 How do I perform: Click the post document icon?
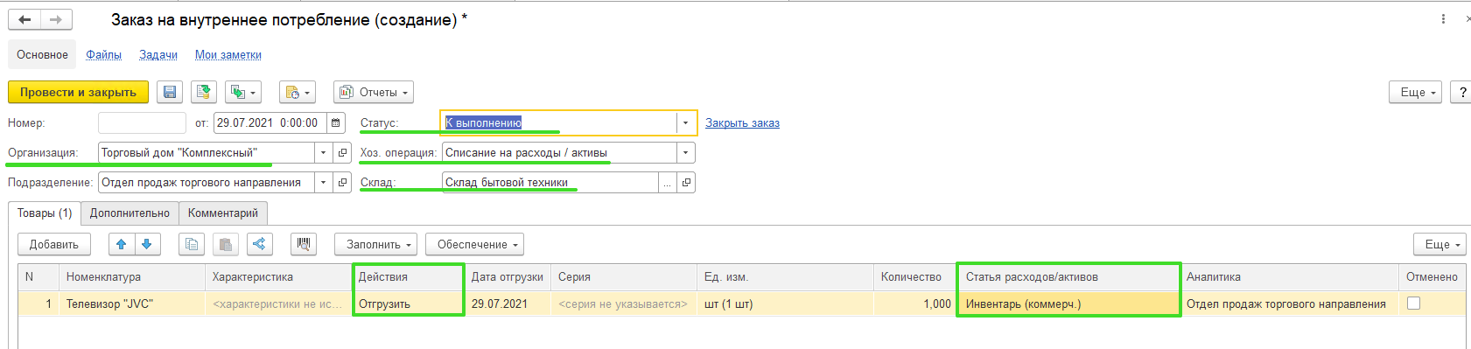click(204, 92)
